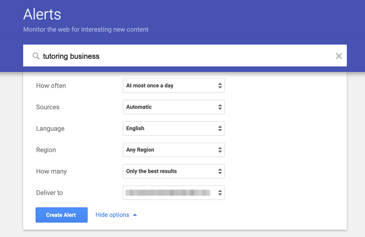Click the stepper arrows beside How many

220,171
